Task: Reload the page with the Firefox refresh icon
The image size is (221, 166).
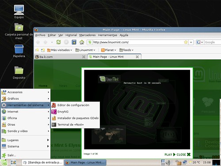Action: point(58,42)
